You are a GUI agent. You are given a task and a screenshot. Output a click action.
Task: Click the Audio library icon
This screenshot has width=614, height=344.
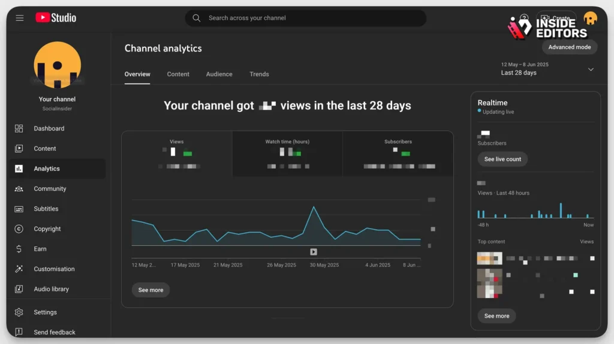(x=19, y=289)
